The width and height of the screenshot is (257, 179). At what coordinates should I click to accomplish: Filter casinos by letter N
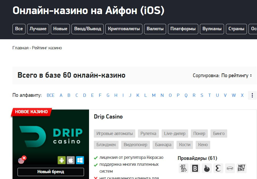click(x=162, y=95)
